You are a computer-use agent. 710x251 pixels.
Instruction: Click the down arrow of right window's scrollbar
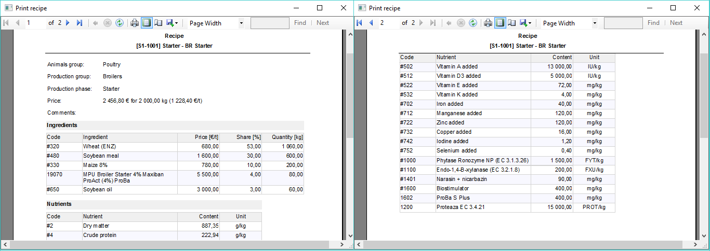point(704,236)
